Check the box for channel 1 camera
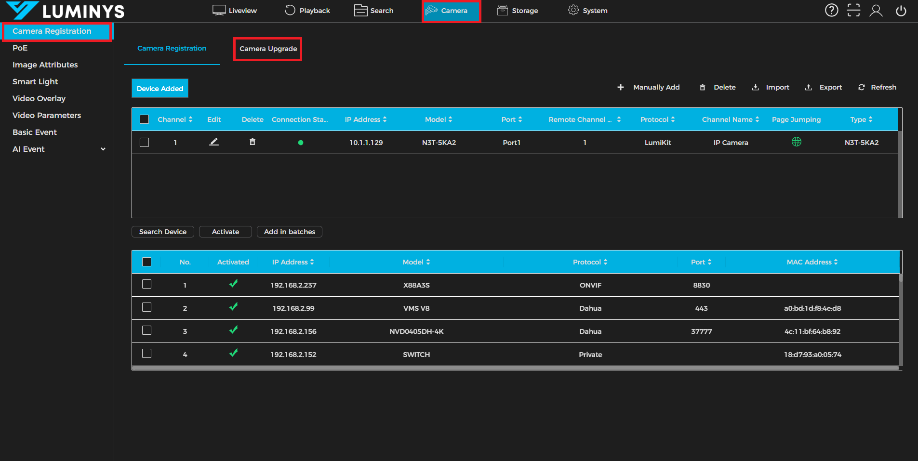 click(144, 143)
